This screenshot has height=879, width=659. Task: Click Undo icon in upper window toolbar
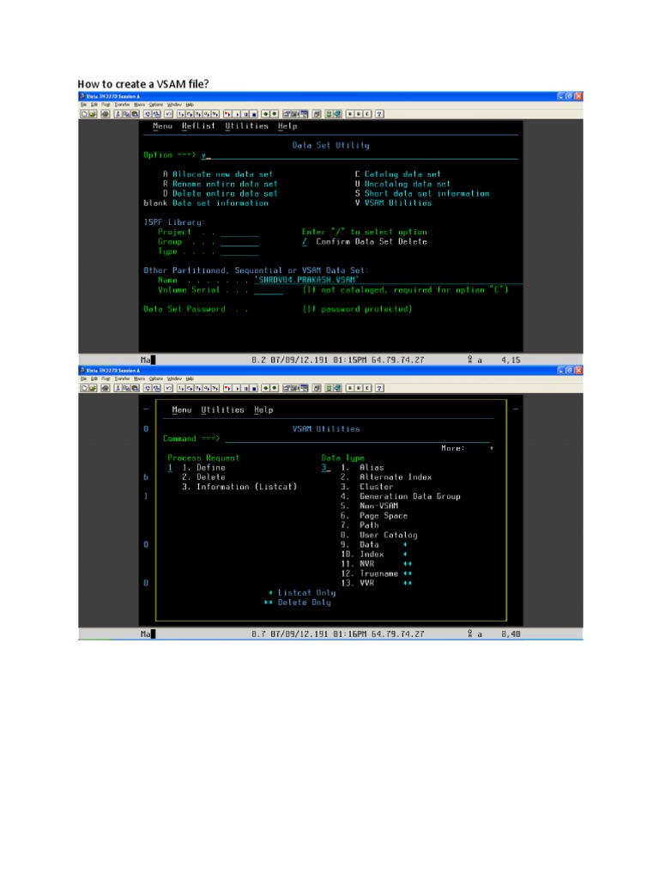point(169,114)
